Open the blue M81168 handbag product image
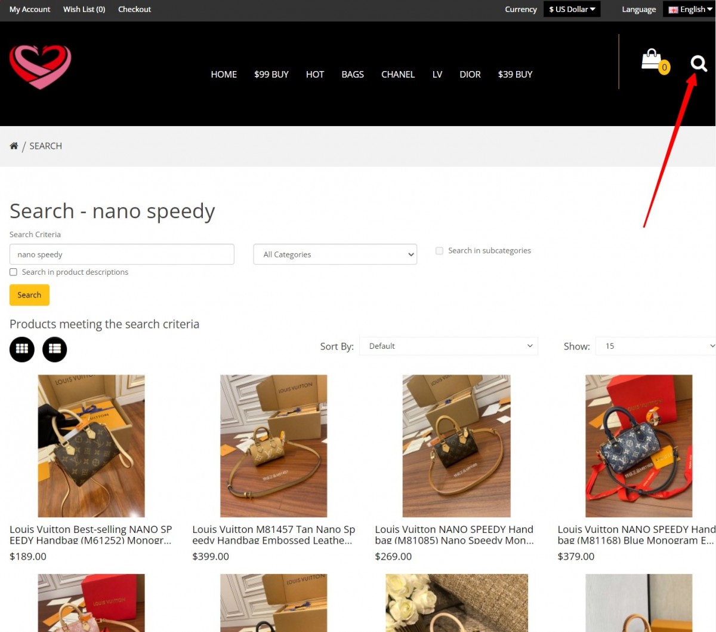716x632 pixels. click(639, 446)
